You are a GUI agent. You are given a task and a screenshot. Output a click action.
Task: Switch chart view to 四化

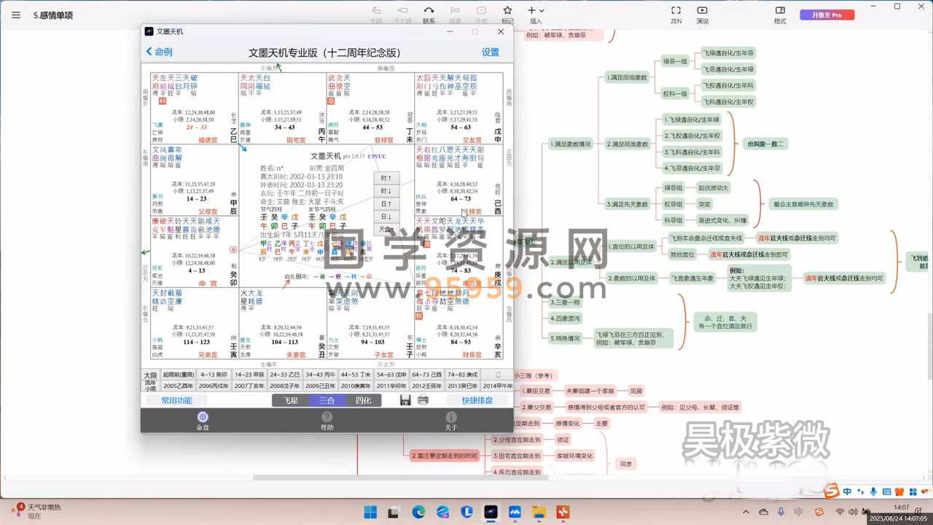pyautogui.click(x=363, y=400)
